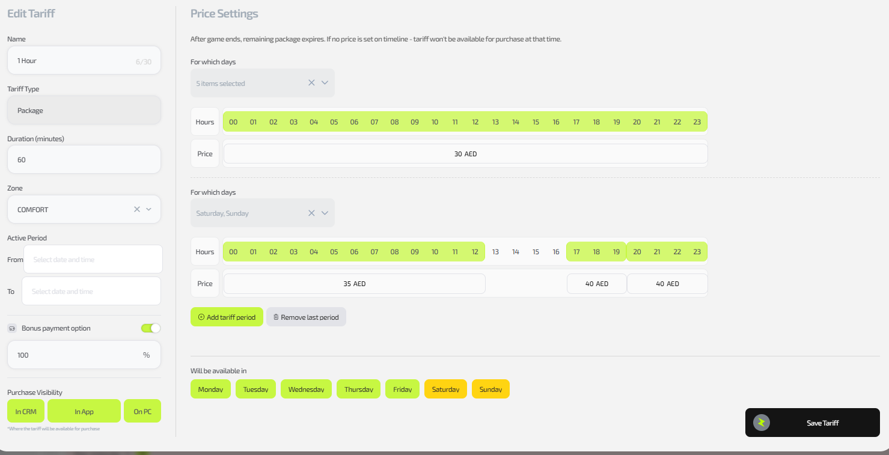Toggle In App purchase visibility
The height and width of the screenshot is (455, 889).
[84, 411]
